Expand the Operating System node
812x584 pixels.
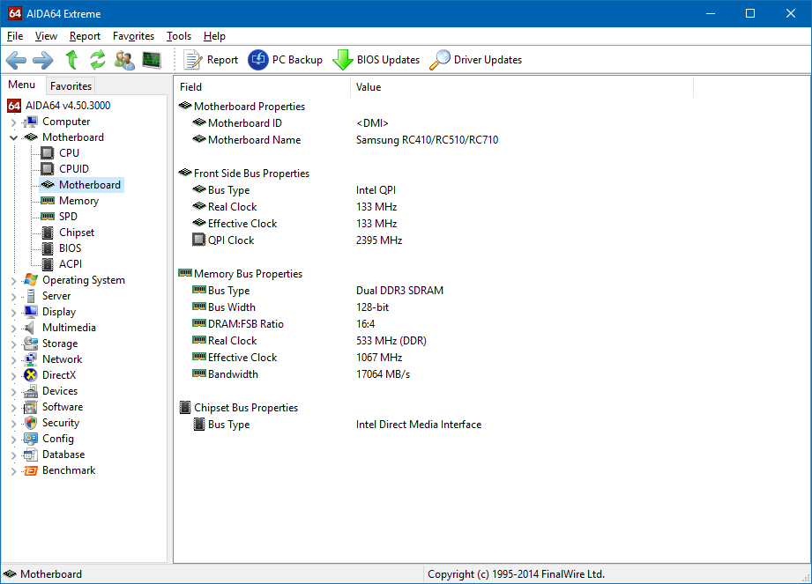click(14, 280)
